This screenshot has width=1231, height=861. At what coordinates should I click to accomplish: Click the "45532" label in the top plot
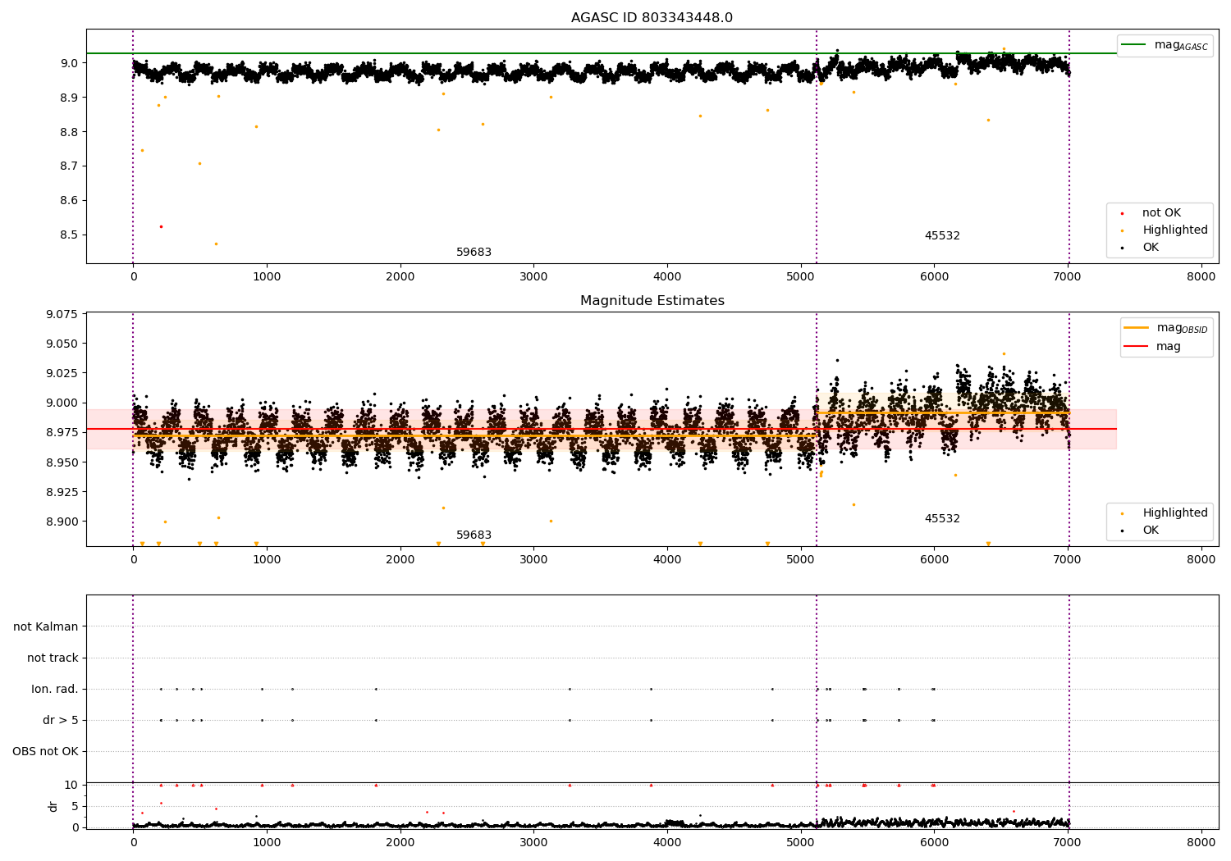coord(942,236)
